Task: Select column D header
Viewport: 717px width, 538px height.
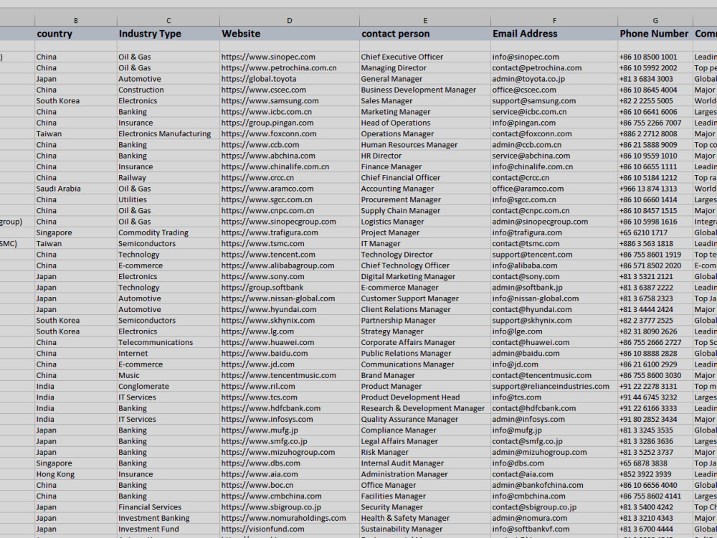Action: [290, 21]
